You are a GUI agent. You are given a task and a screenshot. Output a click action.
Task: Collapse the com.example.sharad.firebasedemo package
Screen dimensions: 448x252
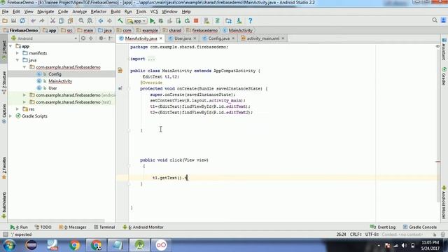click(24, 67)
